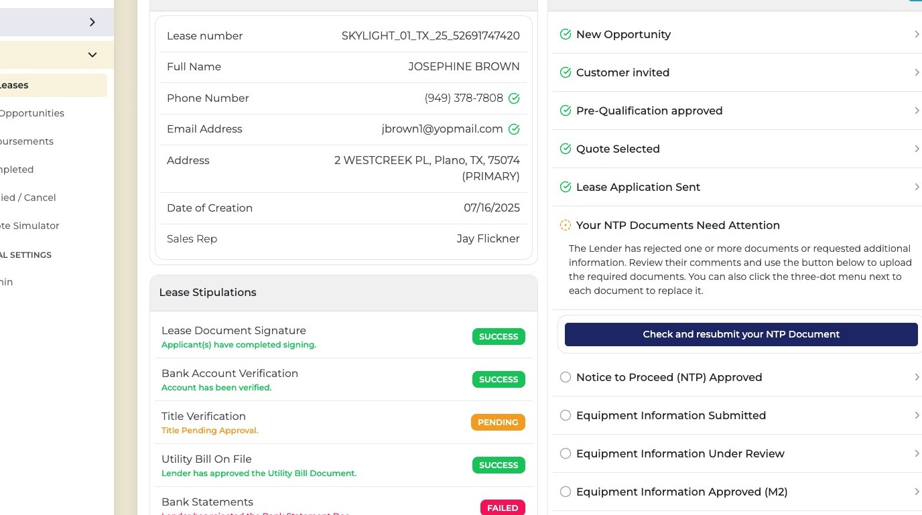Click the Customer invited completed check icon
Screen dimensions: 922x515
pyautogui.click(x=566, y=72)
